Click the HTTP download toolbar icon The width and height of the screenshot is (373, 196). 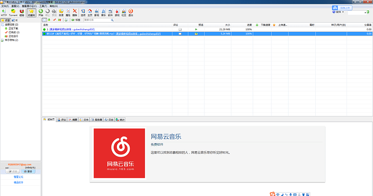point(4,12)
